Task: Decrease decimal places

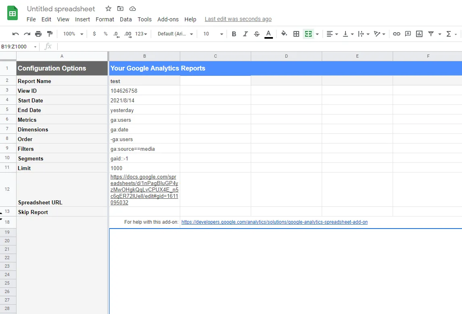Action: pos(117,34)
